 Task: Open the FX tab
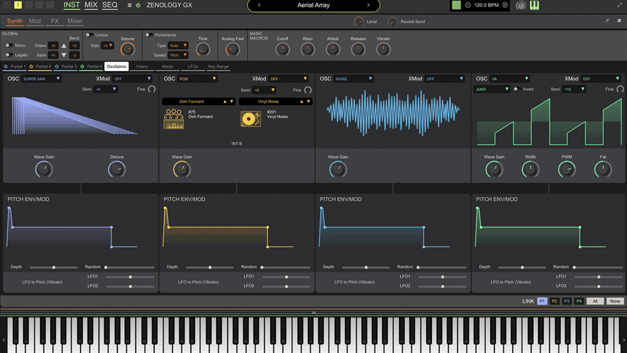pos(55,21)
